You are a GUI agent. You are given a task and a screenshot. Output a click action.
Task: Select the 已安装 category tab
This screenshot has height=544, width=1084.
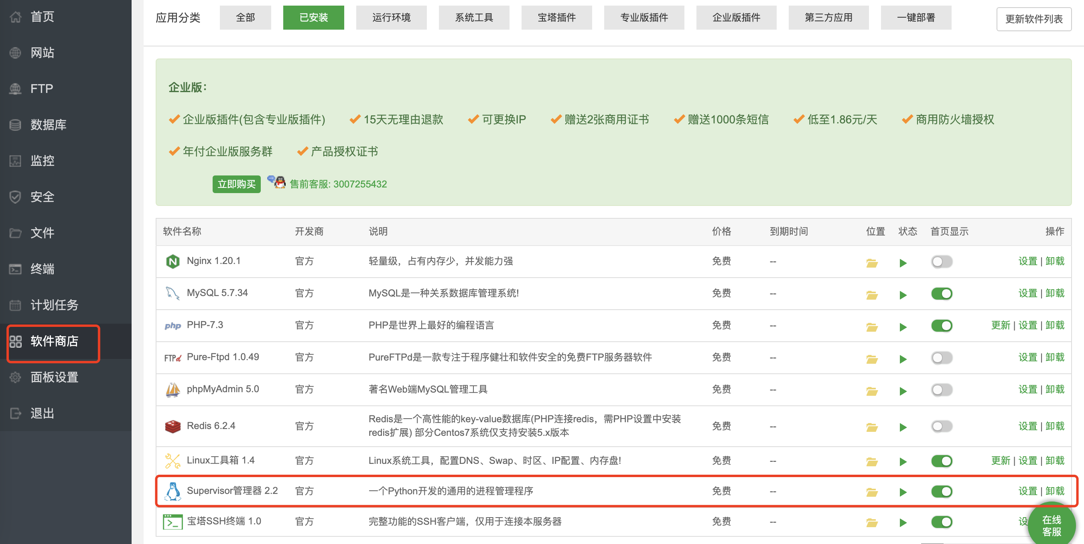click(x=313, y=18)
